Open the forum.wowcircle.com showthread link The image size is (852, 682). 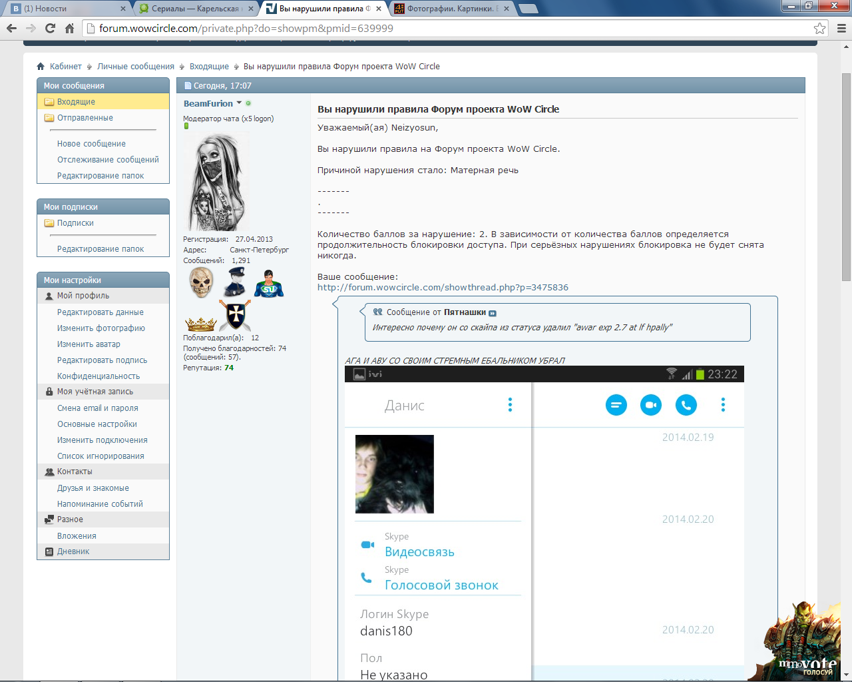point(443,288)
